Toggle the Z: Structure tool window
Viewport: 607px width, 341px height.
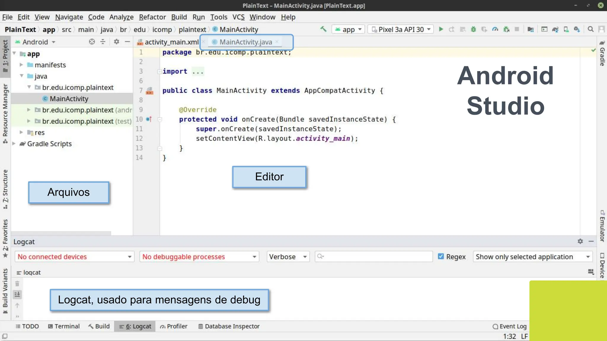point(5,189)
